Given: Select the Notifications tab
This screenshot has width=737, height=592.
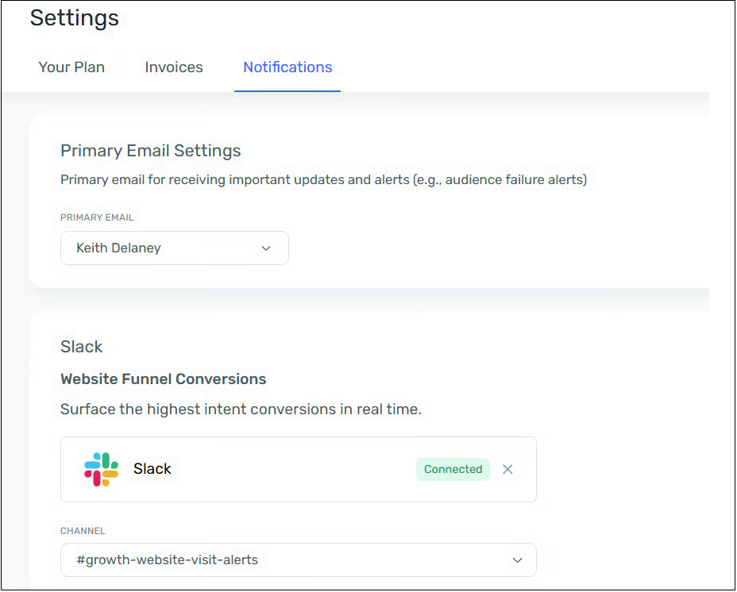Looking at the screenshot, I should [287, 67].
